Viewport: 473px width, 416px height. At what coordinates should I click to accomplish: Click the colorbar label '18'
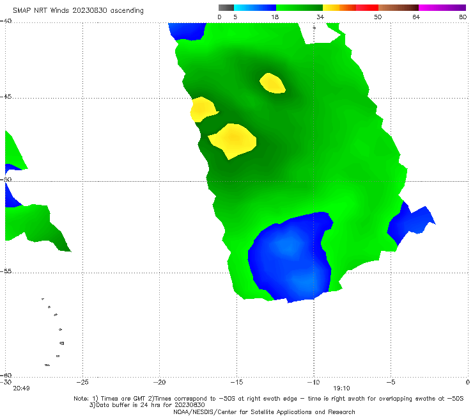[275, 17]
